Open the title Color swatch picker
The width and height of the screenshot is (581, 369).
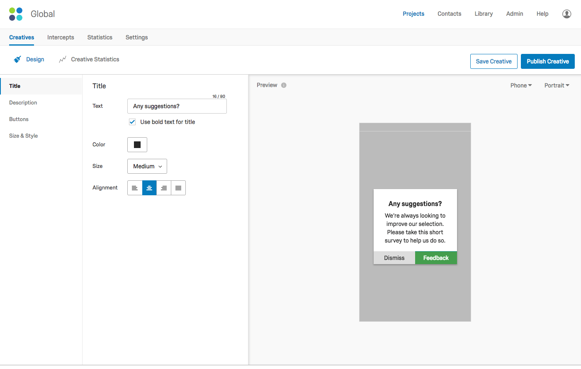(137, 145)
